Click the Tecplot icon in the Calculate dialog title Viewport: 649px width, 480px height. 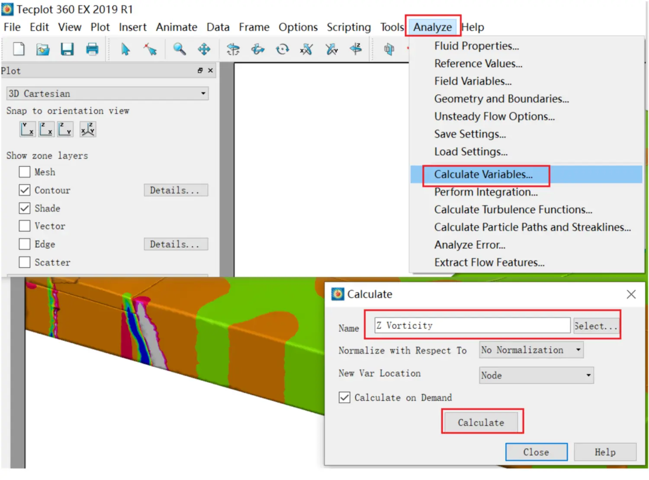point(337,294)
